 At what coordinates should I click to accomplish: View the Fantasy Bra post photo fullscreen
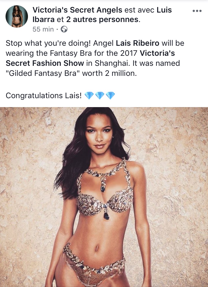pos(104,197)
